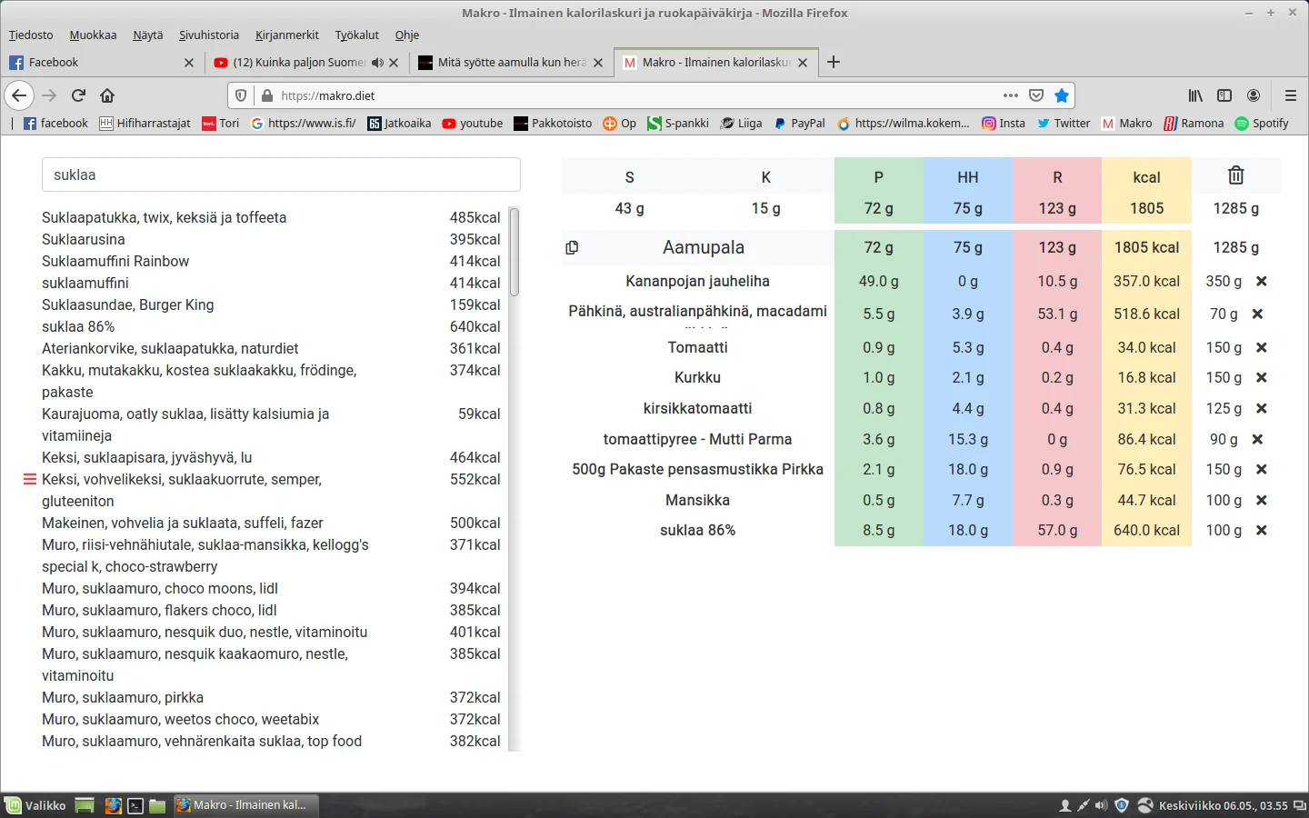Click the trash icon to clear all foods

click(1235, 175)
